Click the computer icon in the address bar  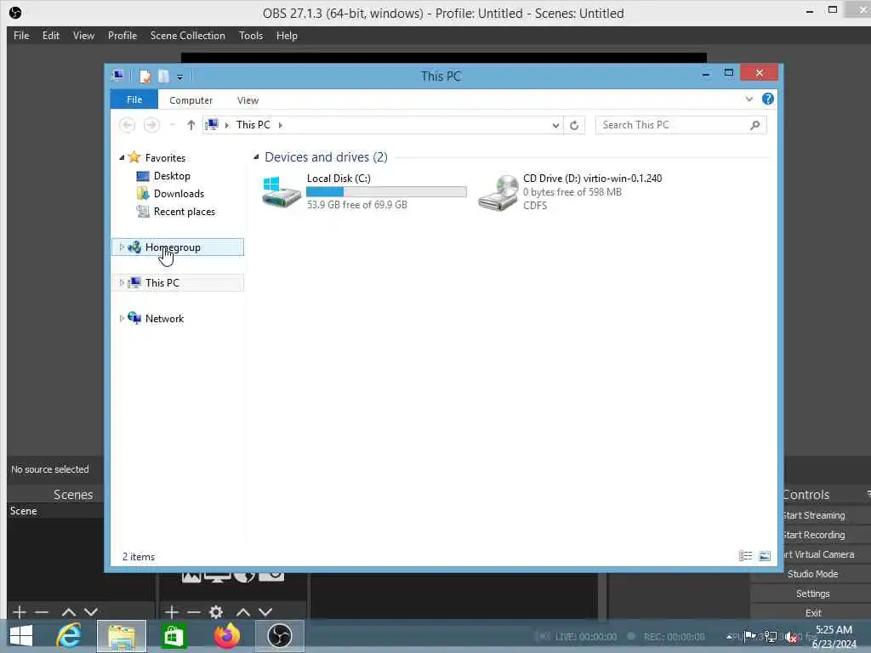click(x=212, y=124)
